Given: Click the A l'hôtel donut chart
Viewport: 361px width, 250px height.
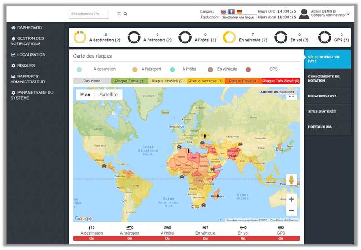Looking at the screenshot, I should pos(185,37).
